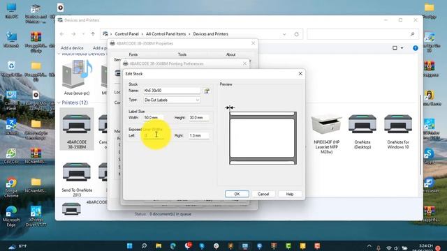Image resolution: width=447 pixels, height=251 pixels.
Task: Go back in Devices and Printers window
Action: click(62, 34)
